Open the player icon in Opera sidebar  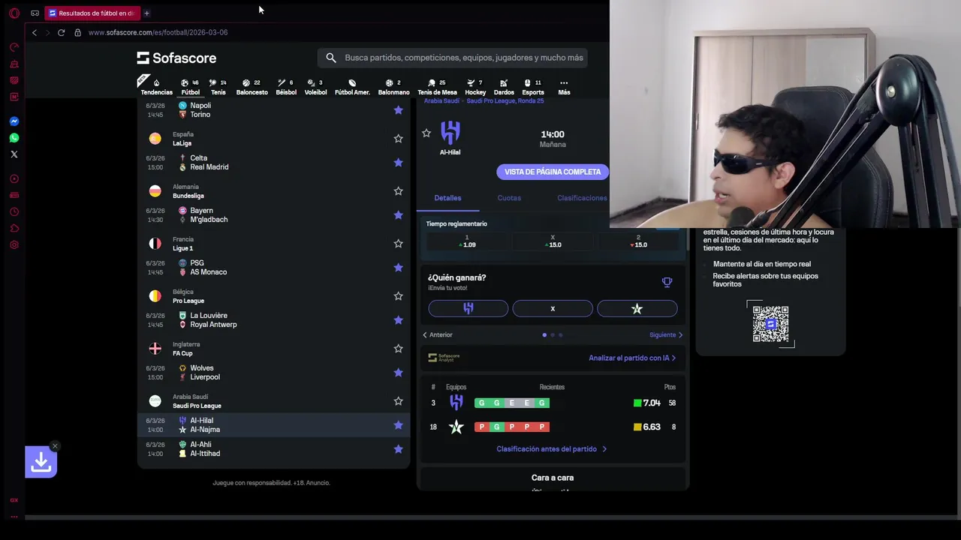(14, 178)
